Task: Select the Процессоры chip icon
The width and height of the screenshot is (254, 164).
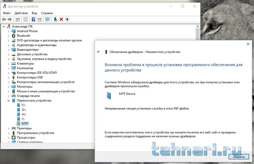Action: coord(14,138)
